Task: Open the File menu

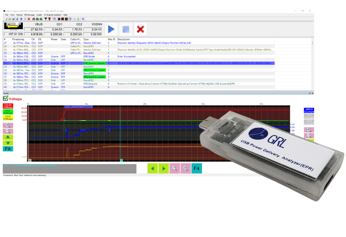Action: [6, 15]
